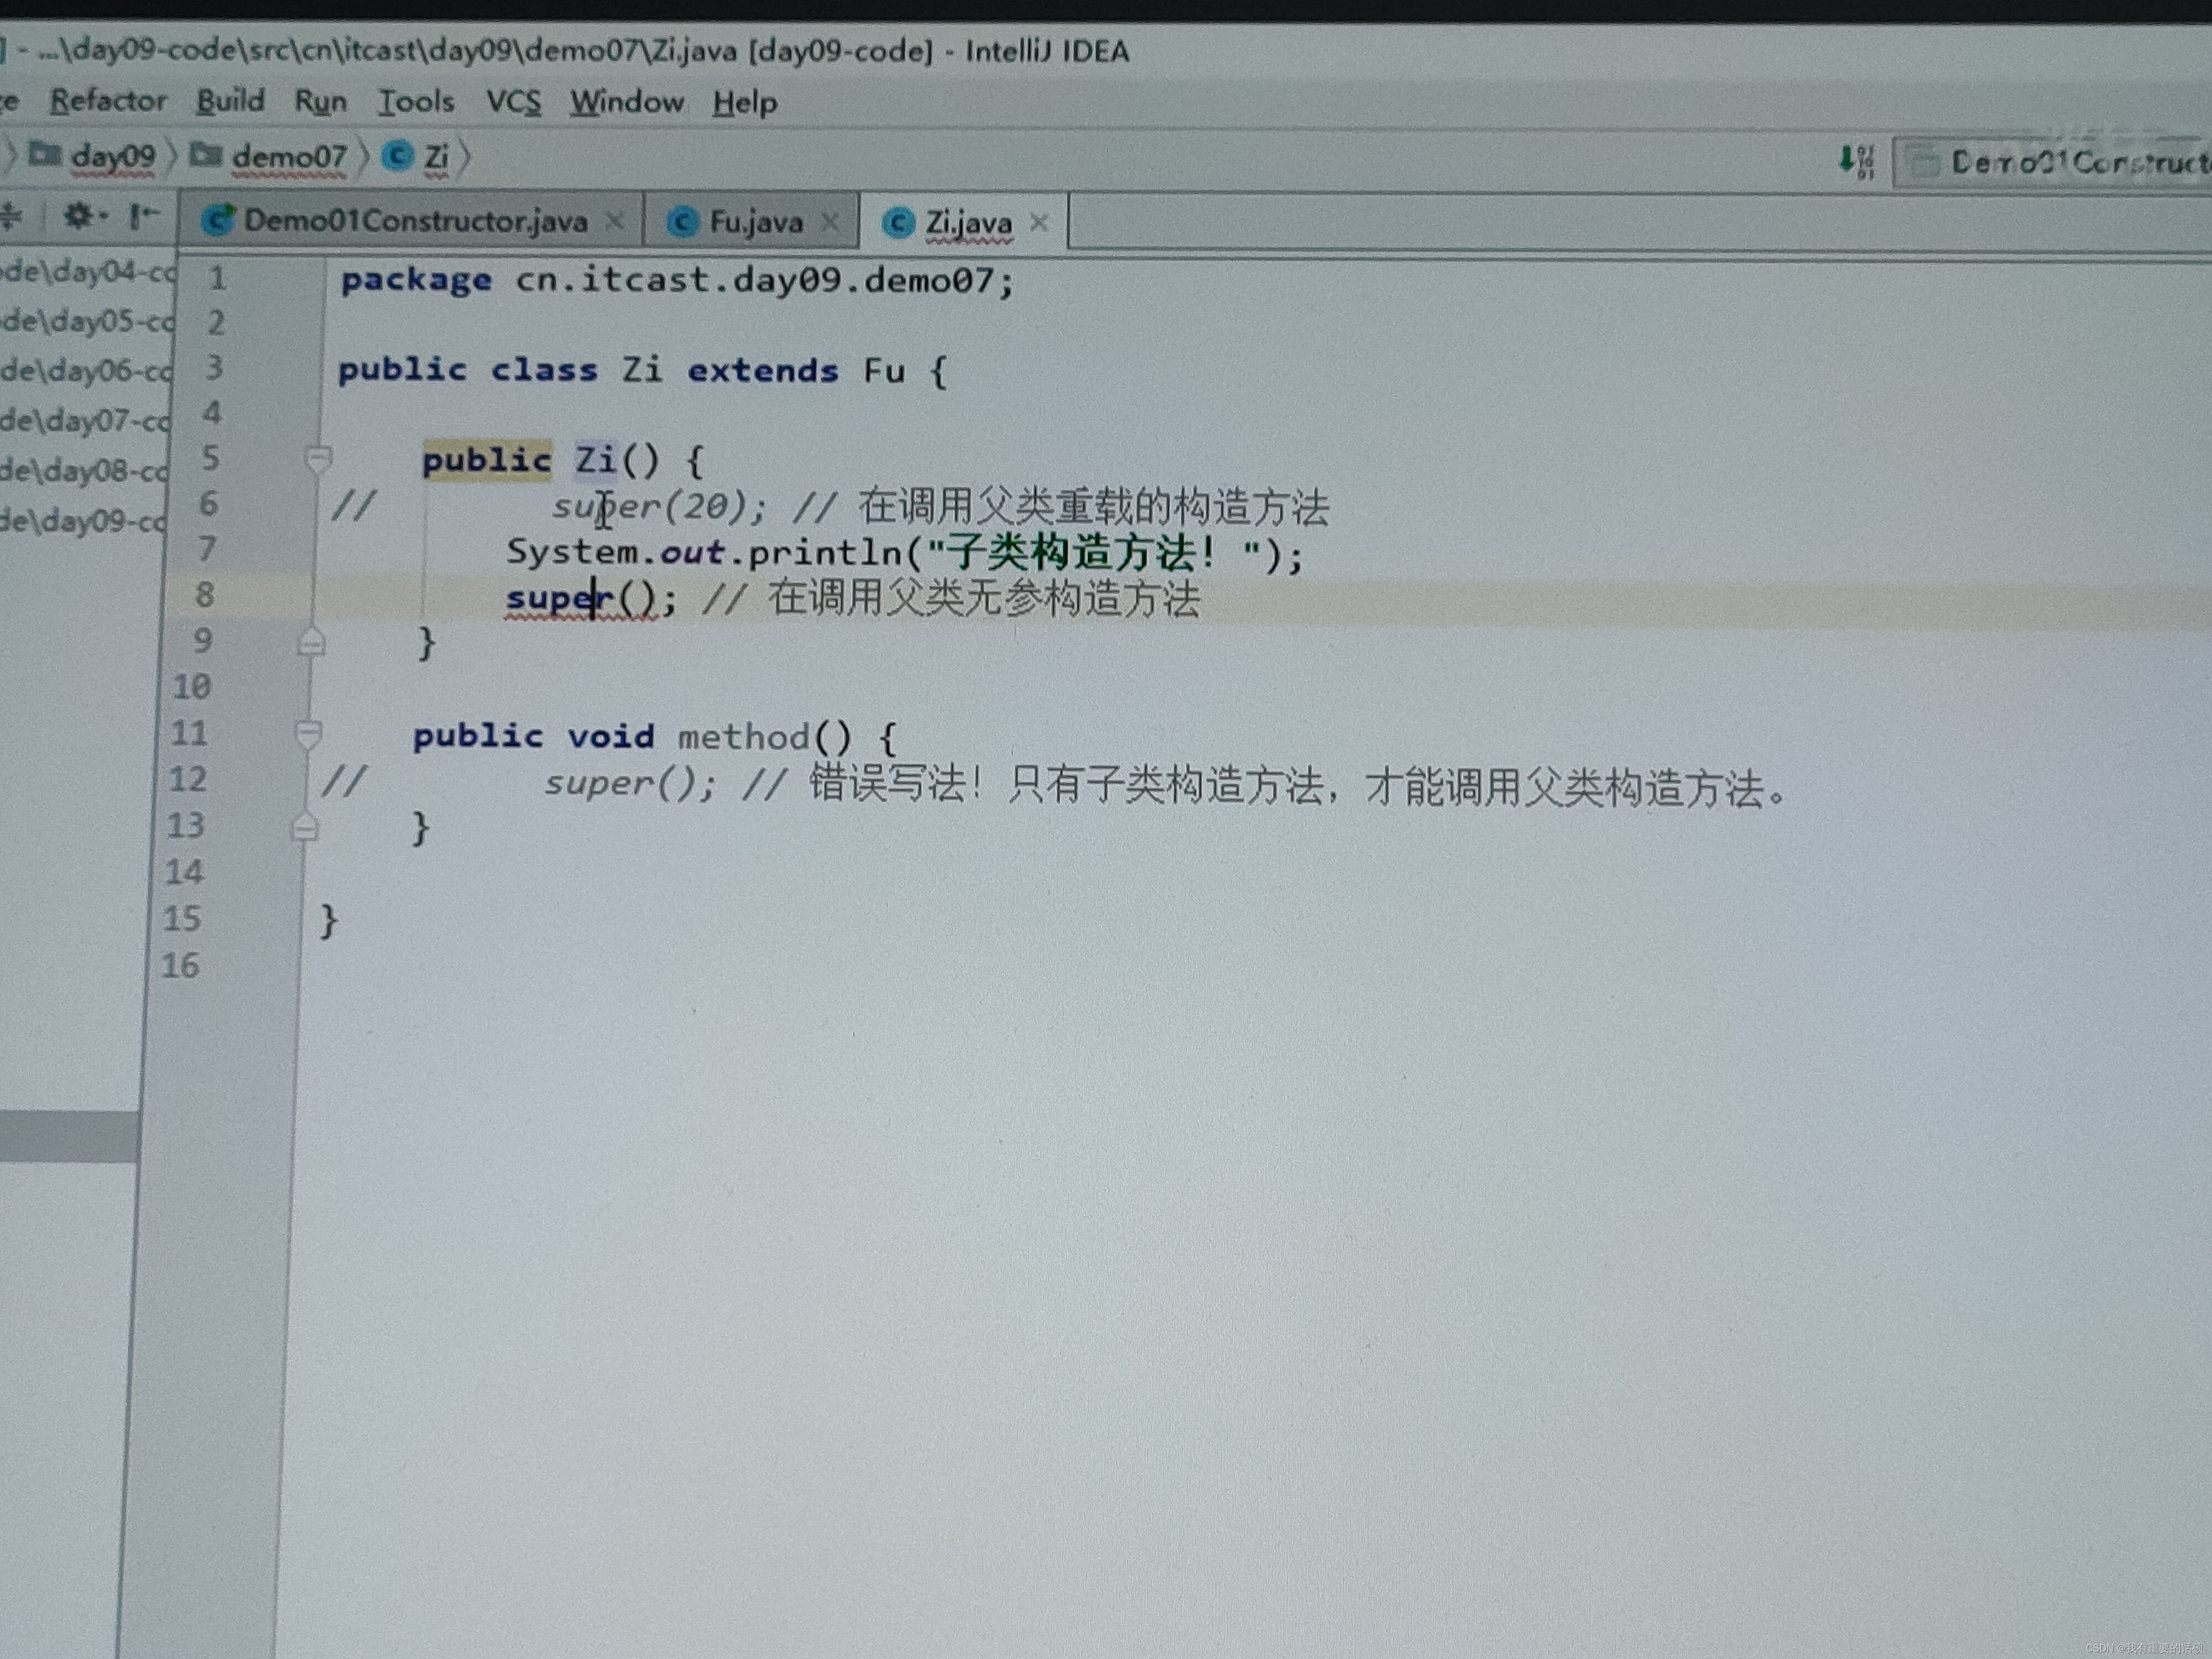Select day09 entry in project tree
Image resolution: width=2212 pixels, height=1659 pixels.
84,520
